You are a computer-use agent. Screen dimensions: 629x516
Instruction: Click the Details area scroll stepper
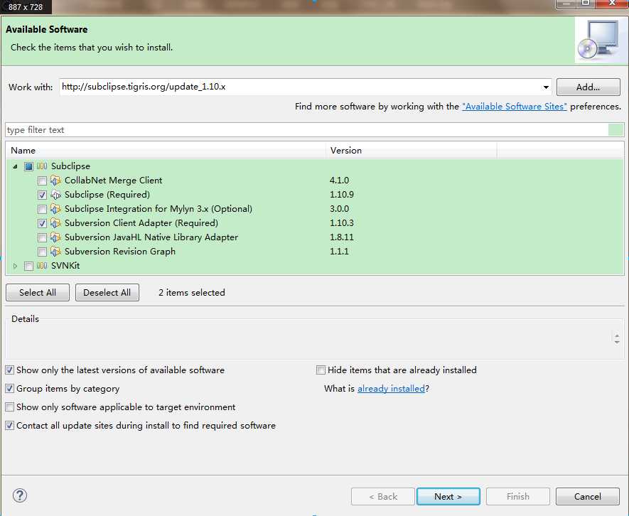(x=617, y=338)
